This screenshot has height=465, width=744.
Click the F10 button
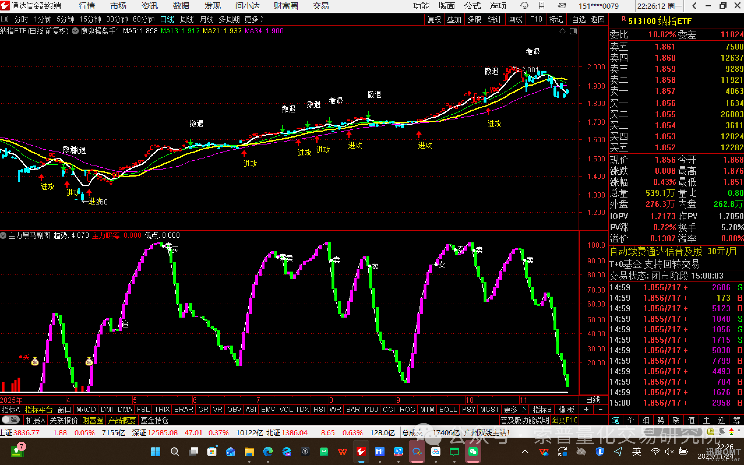536,19
